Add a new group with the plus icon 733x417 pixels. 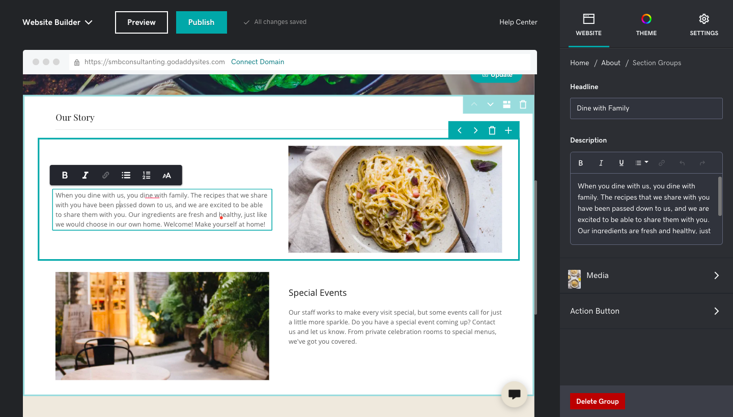(x=508, y=130)
